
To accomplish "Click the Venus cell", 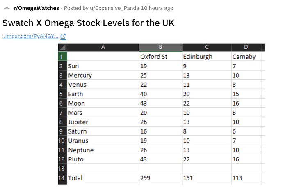I will click(x=103, y=85).
